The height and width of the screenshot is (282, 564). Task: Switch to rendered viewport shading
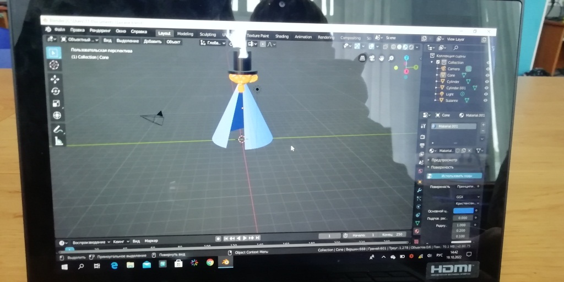click(411, 47)
